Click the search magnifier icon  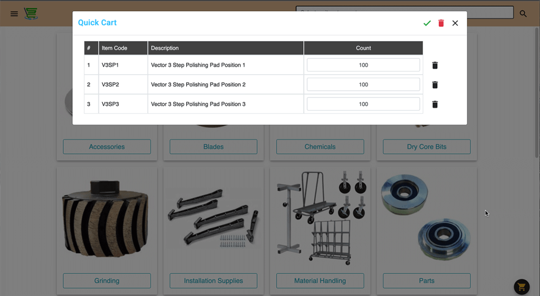[523, 14]
